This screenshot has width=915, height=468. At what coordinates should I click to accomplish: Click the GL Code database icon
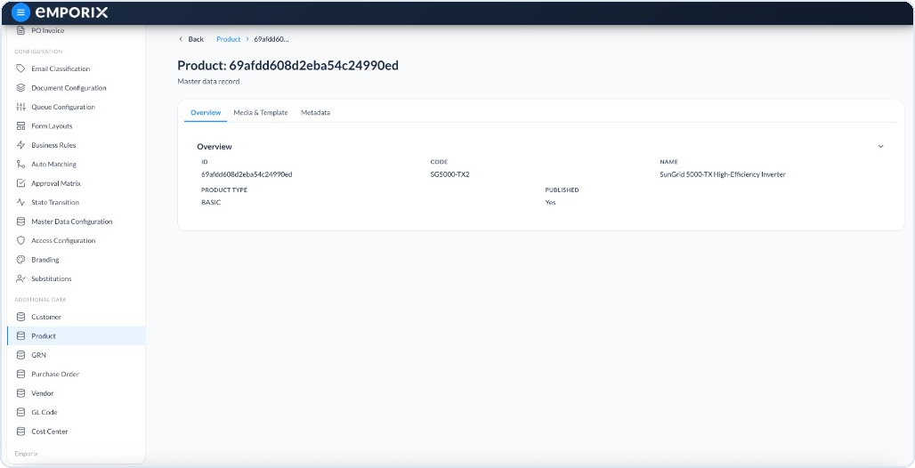click(21, 412)
